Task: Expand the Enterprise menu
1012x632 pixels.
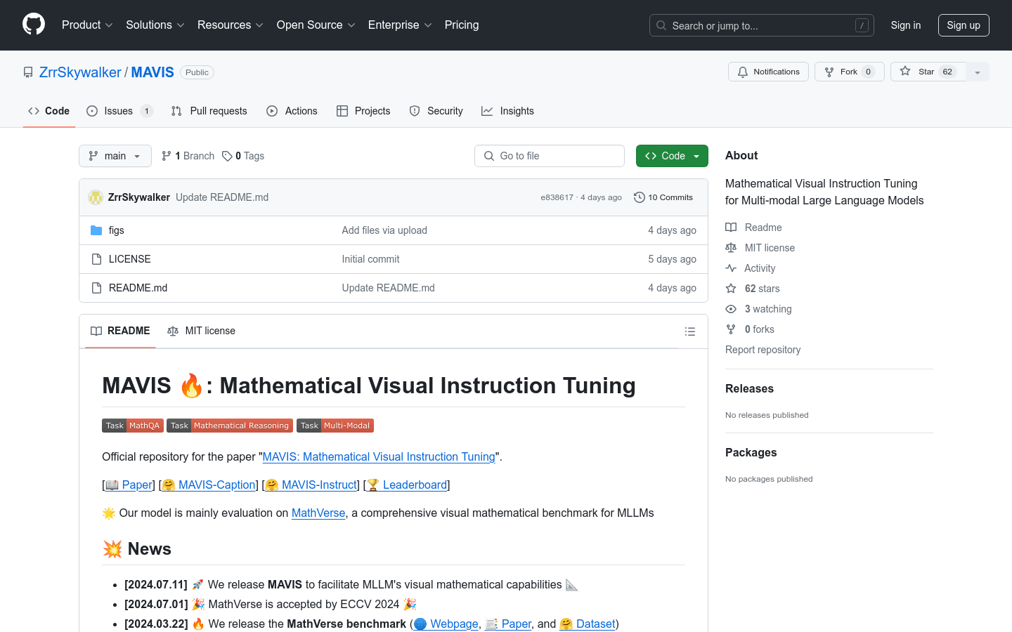Action: pos(400,25)
